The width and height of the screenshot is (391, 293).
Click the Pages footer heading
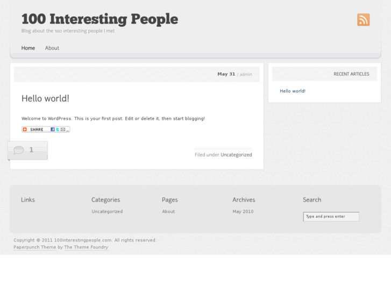[170, 200]
